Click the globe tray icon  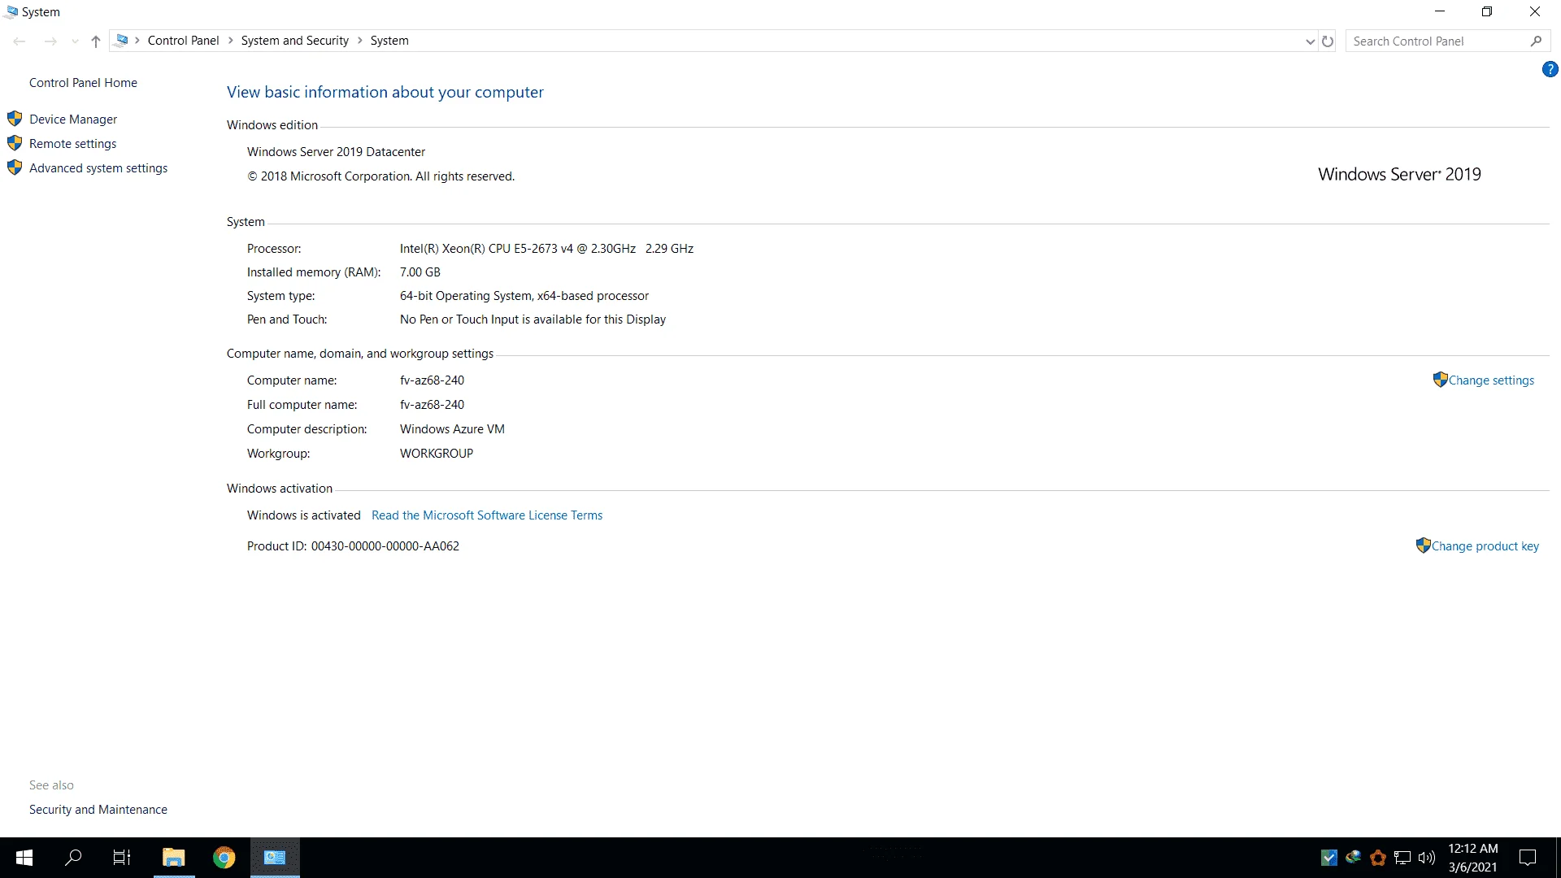[1354, 858]
